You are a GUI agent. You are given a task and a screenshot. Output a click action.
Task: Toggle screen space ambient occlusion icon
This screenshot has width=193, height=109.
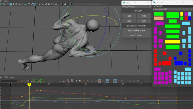(29, 4)
